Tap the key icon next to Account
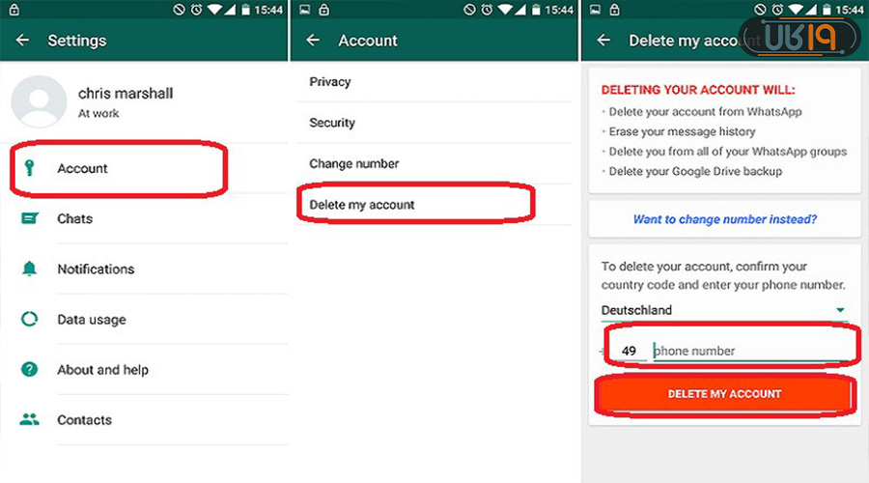 pyautogui.click(x=29, y=167)
